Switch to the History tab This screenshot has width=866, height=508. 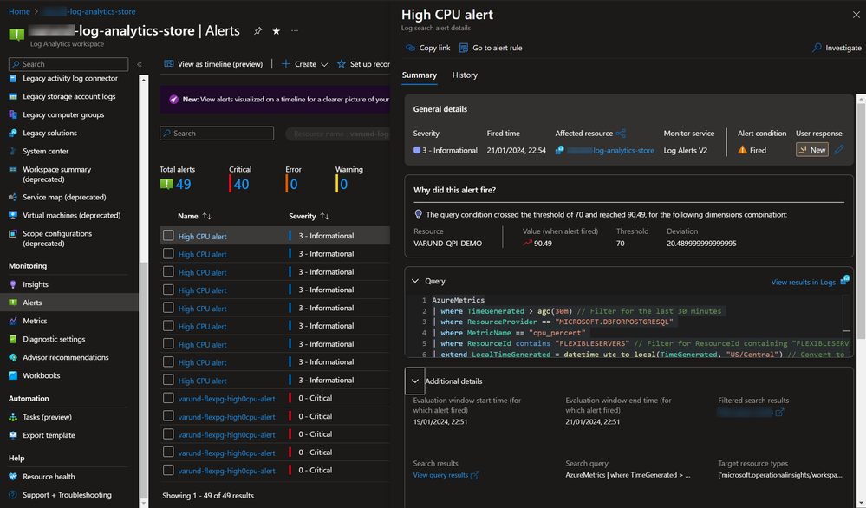point(465,75)
